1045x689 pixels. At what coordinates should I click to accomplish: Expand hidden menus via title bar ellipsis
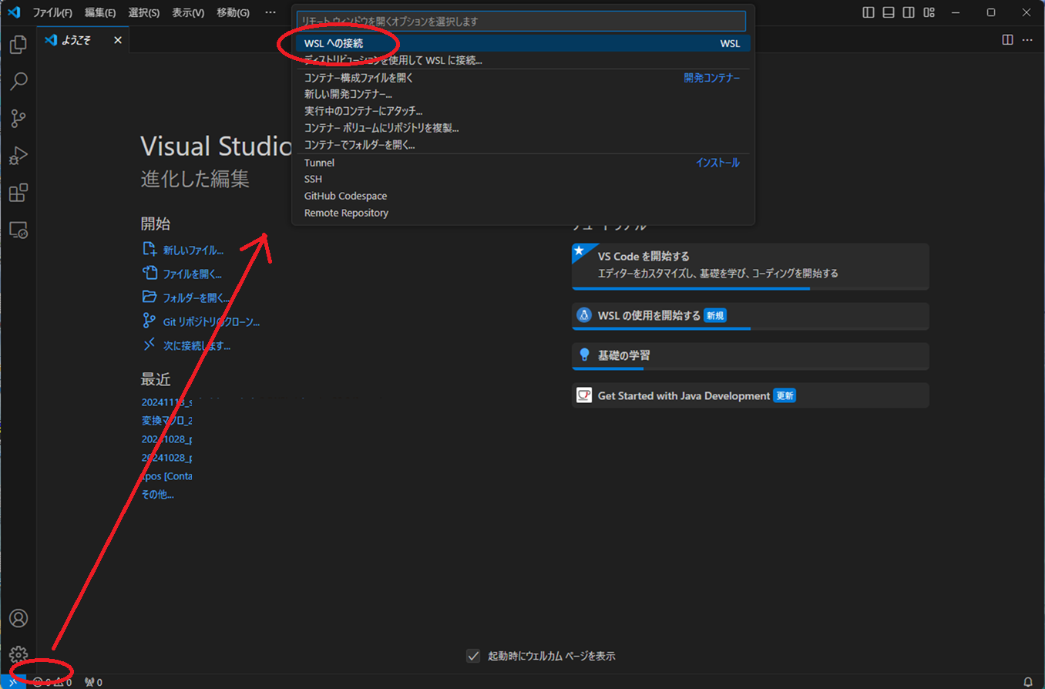click(x=270, y=12)
